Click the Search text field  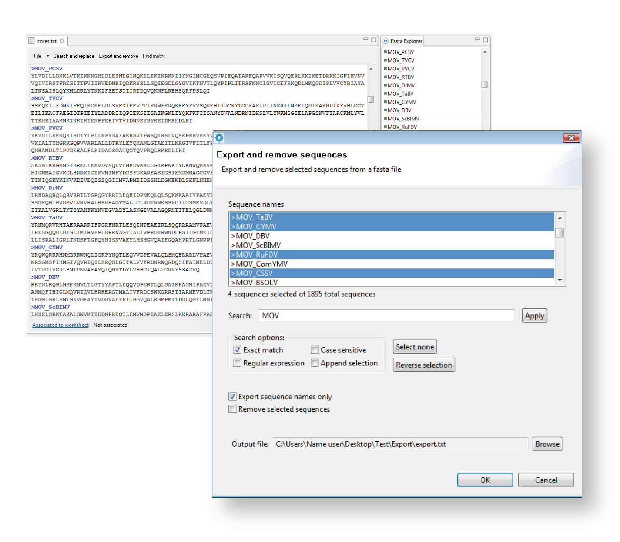[x=386, y=315]
